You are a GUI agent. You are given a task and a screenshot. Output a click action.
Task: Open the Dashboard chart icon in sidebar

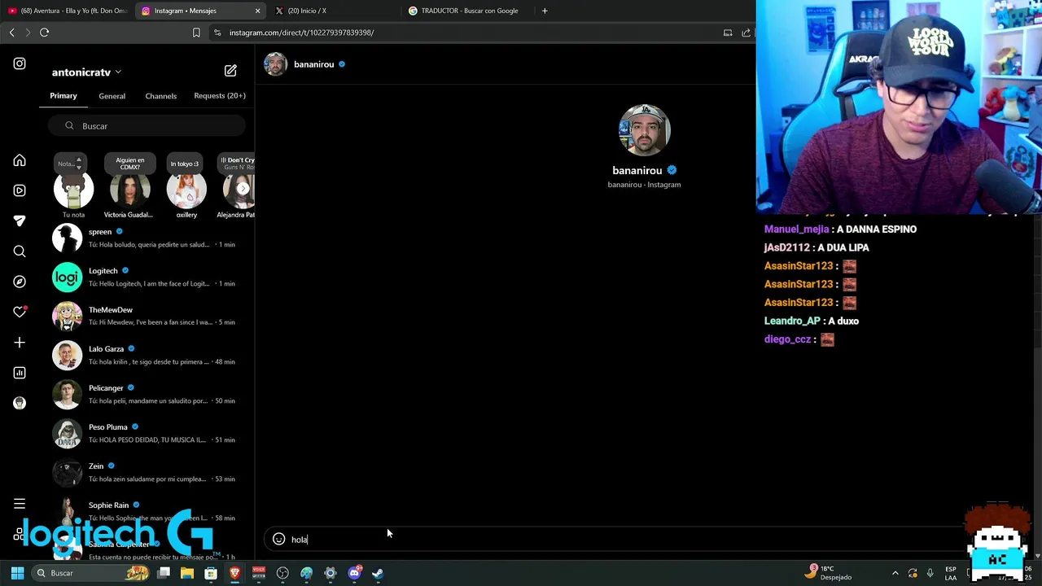tap(20, 373)
